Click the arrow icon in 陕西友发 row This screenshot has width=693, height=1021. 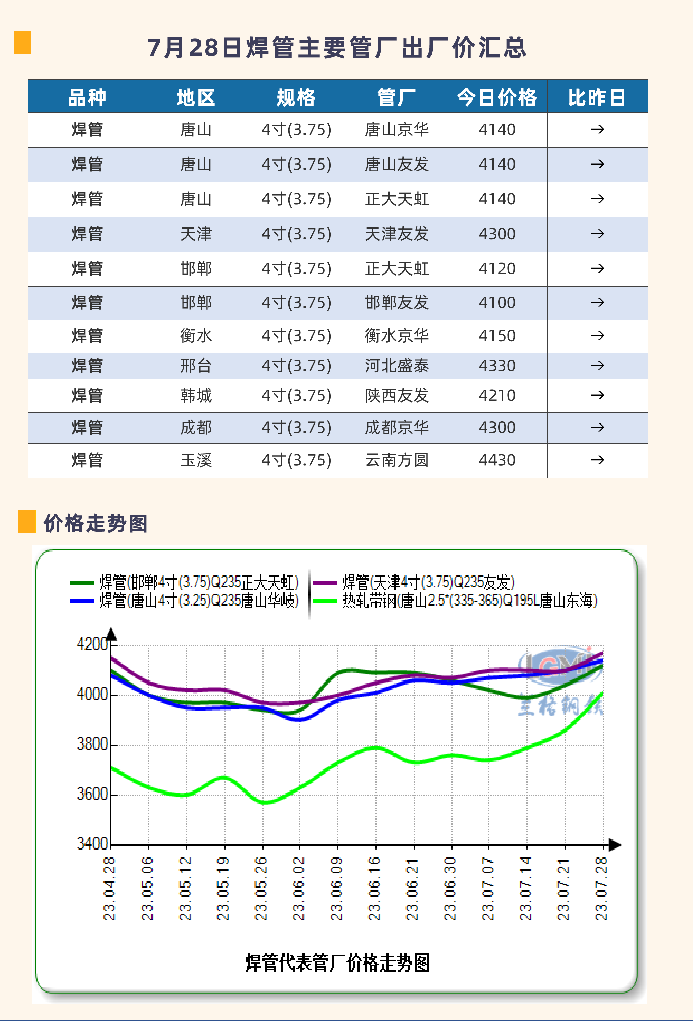[597, 395]
